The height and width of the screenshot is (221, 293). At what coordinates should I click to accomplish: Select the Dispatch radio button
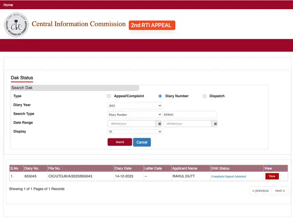(x=205, y=96)
